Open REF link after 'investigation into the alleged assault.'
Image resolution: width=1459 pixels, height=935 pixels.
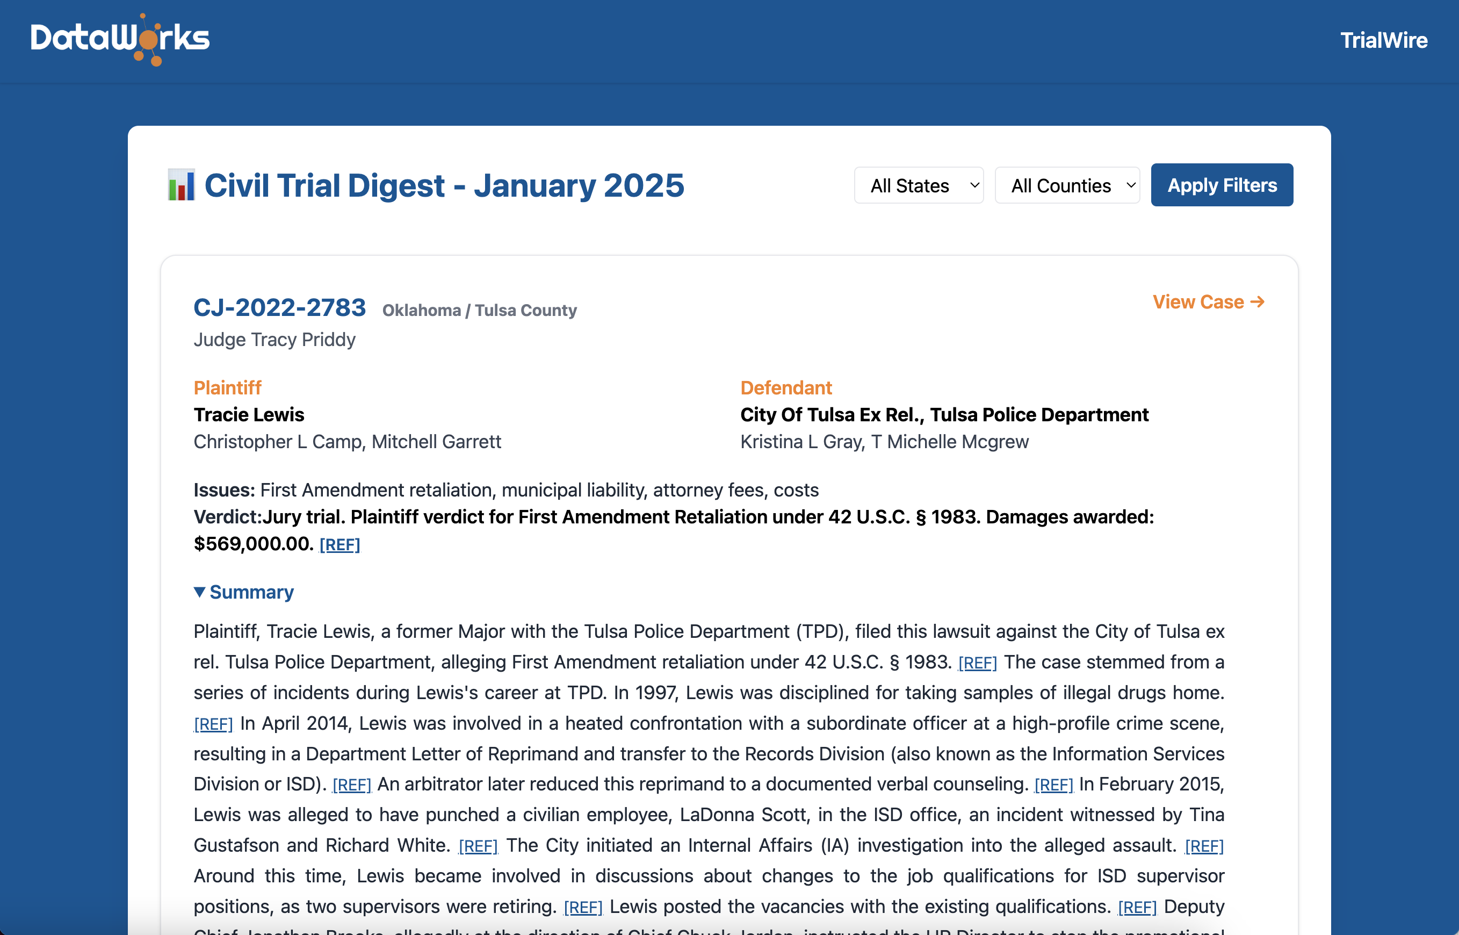1204,846
